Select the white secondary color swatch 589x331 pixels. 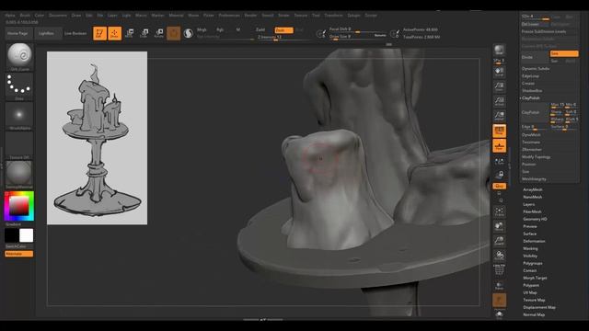(x=27, y=235)
